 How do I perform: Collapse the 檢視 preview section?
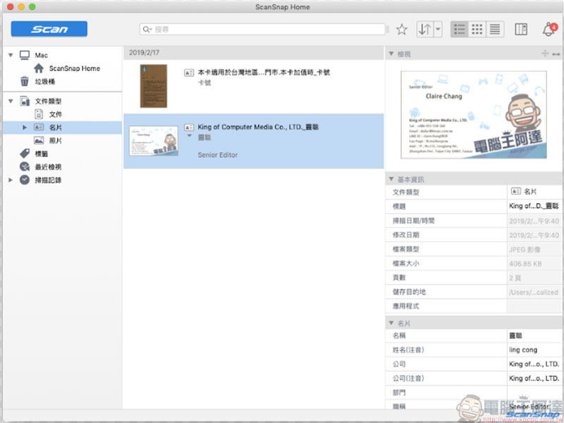391,54
